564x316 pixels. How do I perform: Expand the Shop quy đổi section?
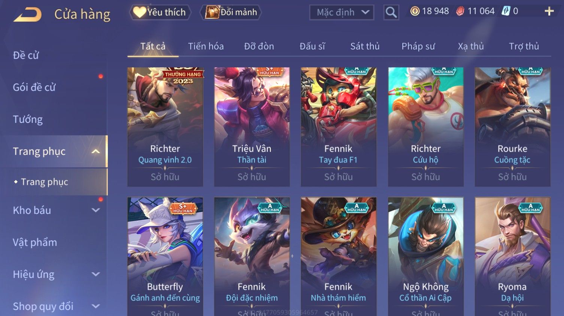pyautogui.click(x=96, y=306)
